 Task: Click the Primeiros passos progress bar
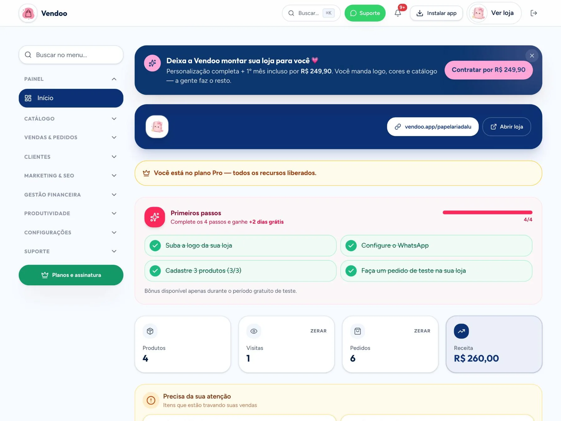click(487, 212)
